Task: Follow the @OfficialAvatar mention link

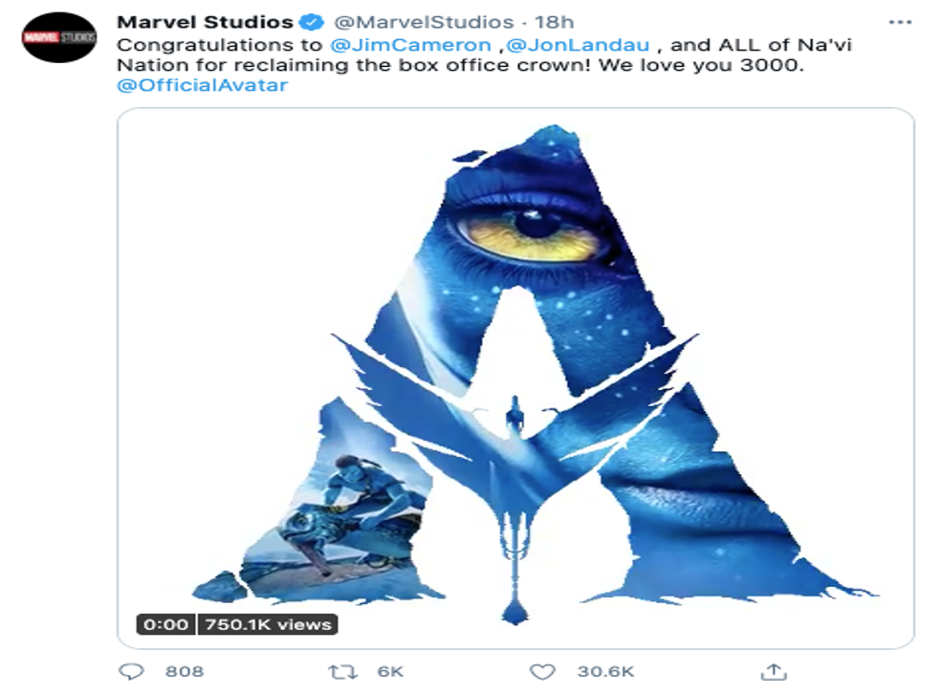Action: (202, 85)
